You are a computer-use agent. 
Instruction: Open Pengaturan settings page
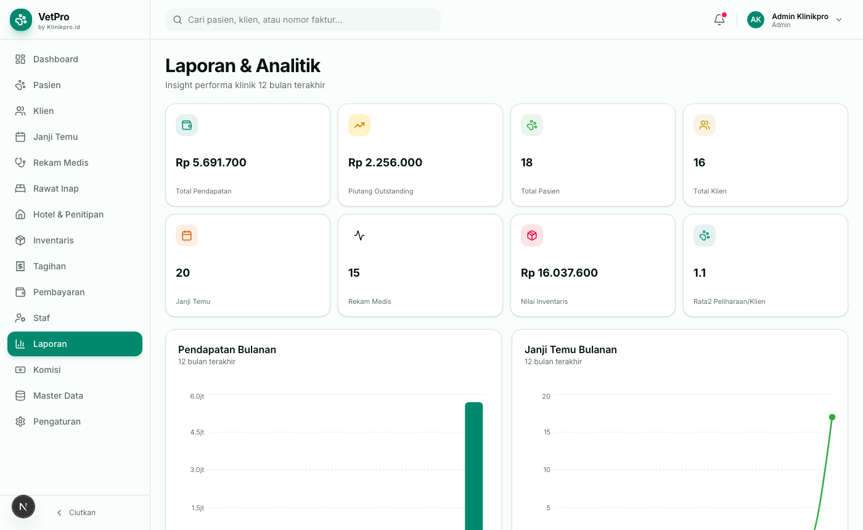tap(75, 422)
